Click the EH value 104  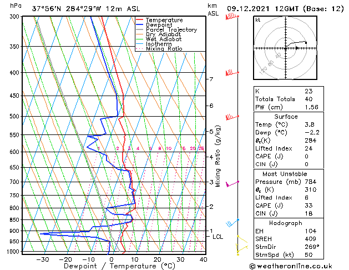(x=311, y=231)
